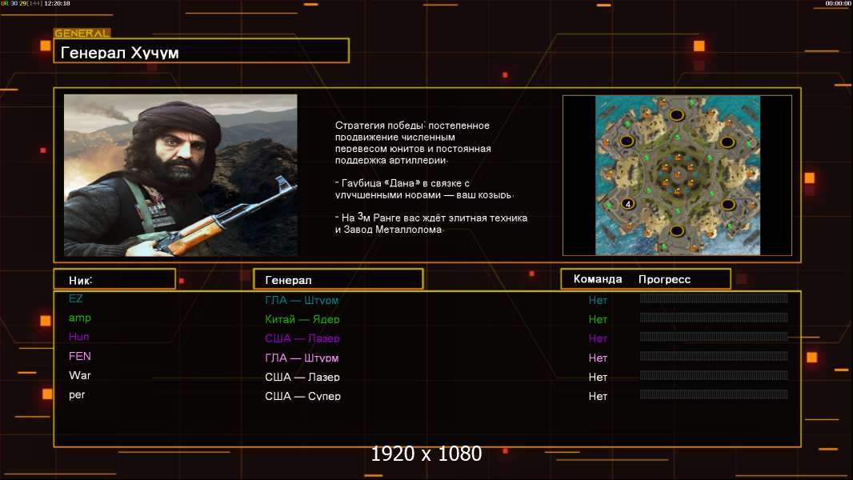This screenshot has width=853, height=480.
Task: Click the team value Нет for player Hun
Action: [598, 338]
